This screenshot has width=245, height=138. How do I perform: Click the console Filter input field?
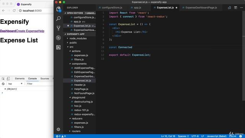[40, 84]
